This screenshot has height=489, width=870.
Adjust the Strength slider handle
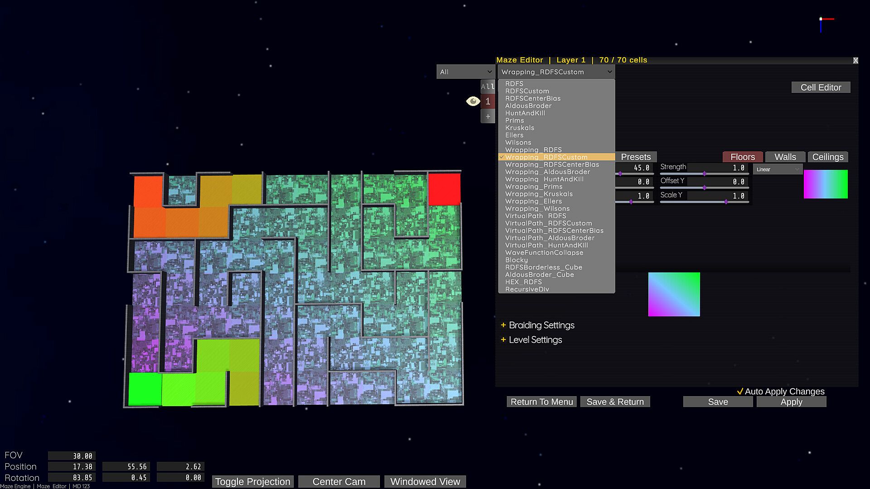[x=704, y=174]
